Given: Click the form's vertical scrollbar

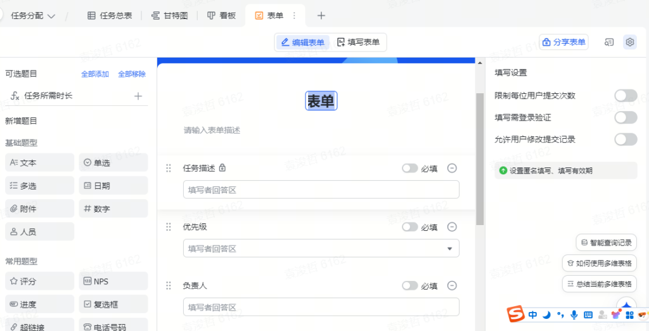Looking at the screenshot, I should (480, 159).
